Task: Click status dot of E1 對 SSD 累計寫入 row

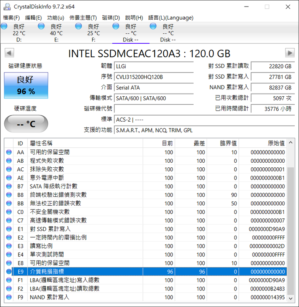Action: [9, 229]
